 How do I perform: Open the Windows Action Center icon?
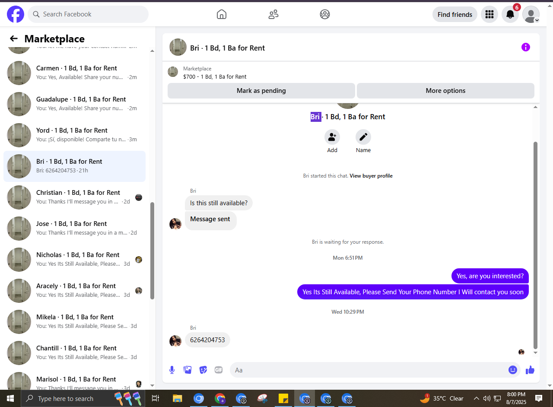(539, 398)
